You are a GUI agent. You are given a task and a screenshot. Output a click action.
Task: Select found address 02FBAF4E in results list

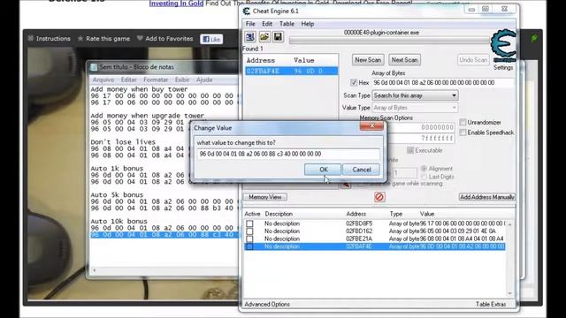click(x=291, y=71)
